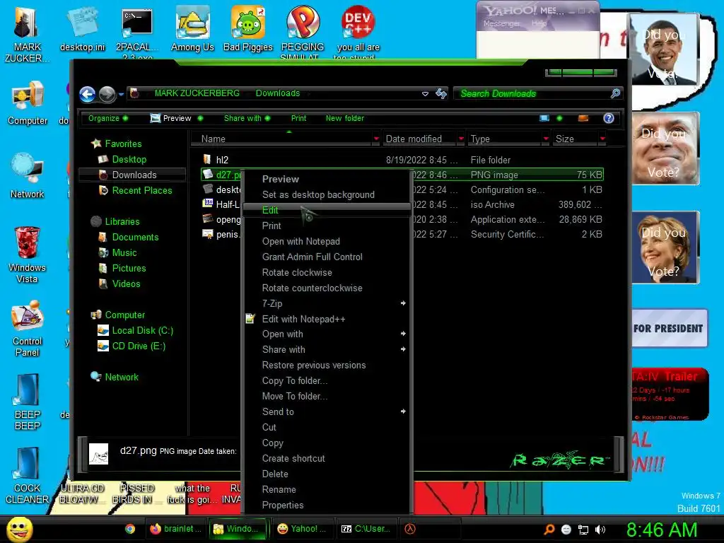Click the 8:46 AM taskbar clock
Viewport: 724px width, 543px height.
662,530
